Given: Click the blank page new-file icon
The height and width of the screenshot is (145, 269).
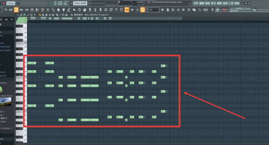Looking at the screenshot, I should tap(58, 10).
